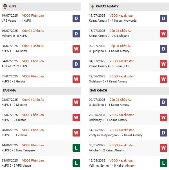Open the KAIRAT ALMATY team header
169x170 pixels.
pos(107,6)
